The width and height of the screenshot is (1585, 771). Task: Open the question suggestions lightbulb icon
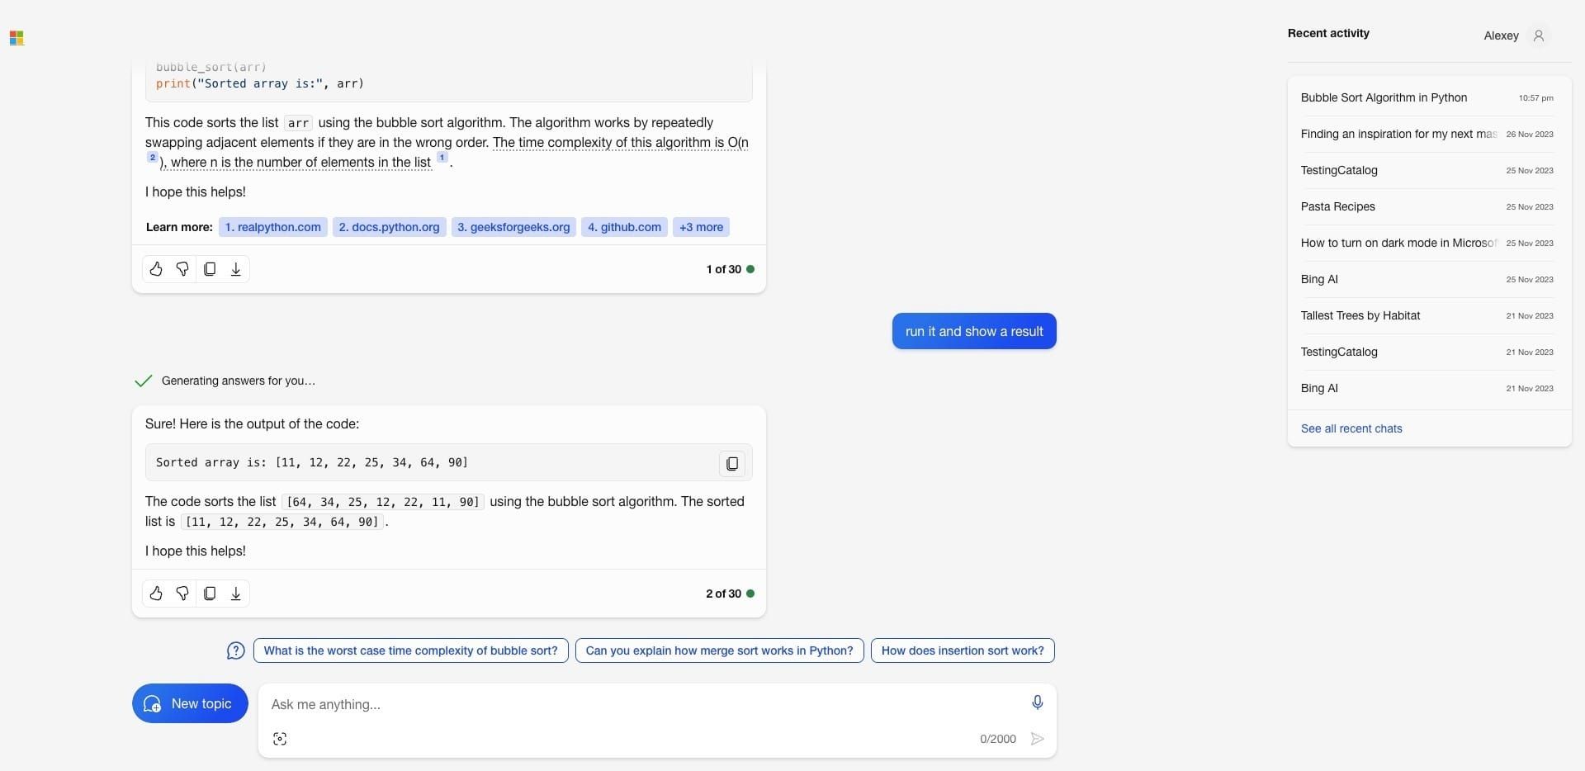234,650
